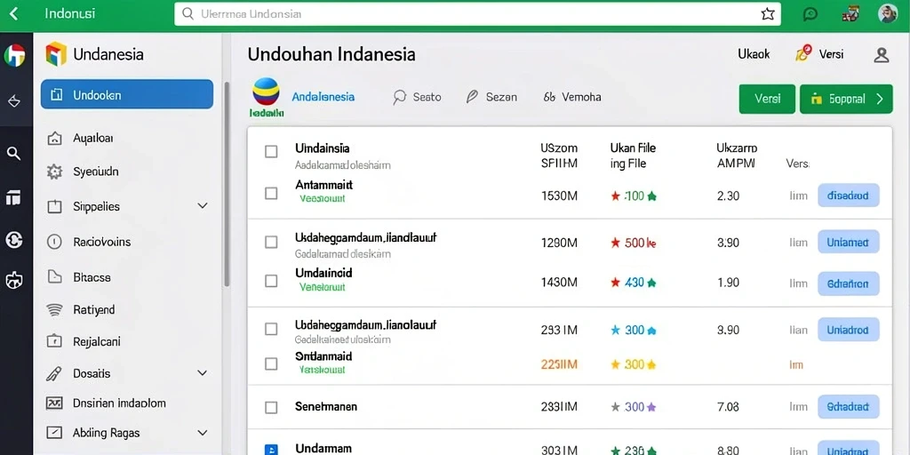The width and height of the screenshot is (910, 455).
Task: Click the 'Indonusi' title in top bar
Action: click(69, 13)
